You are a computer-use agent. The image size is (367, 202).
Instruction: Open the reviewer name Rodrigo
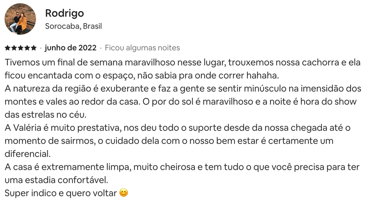click(x=65, y=13)
